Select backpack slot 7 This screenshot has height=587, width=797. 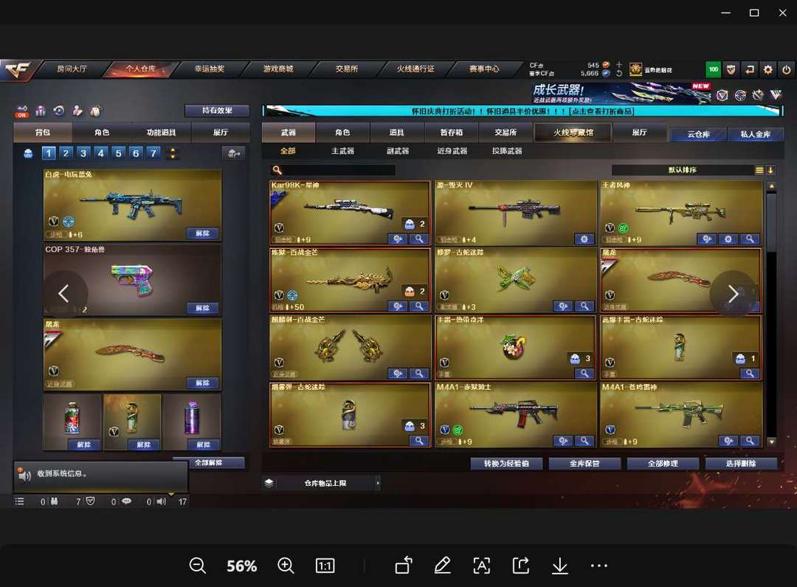pyautogui.click(x=153, y=153)
